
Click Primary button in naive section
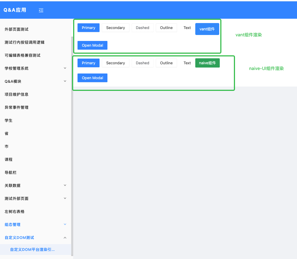(88, 63)
